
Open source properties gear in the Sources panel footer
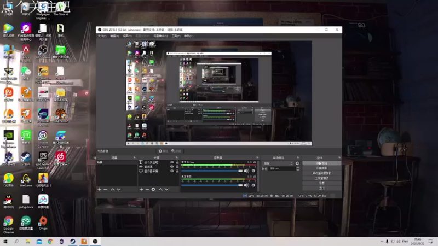(153, 189)
